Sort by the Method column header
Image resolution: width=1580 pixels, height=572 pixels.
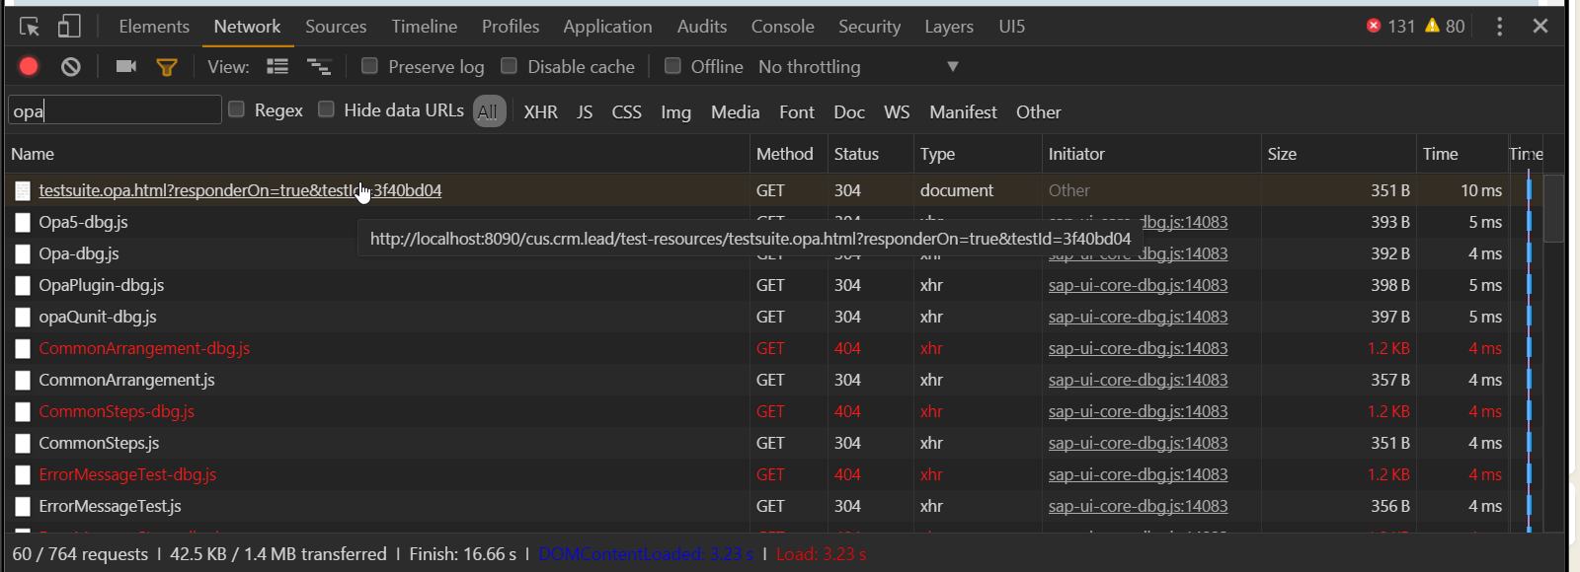(788, 154)
